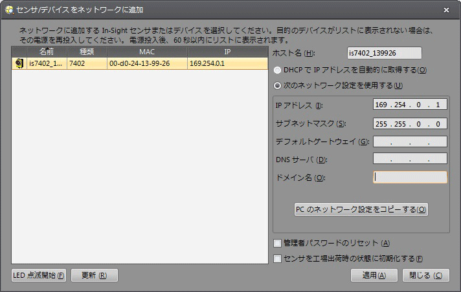Viewport: 461px width, 292px height.
Task: Sort list by 種類 column header
Action: click(x=87, y=51)
